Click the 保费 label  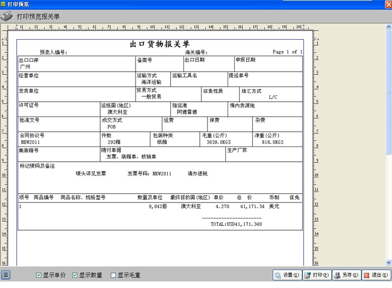(215, 120)
